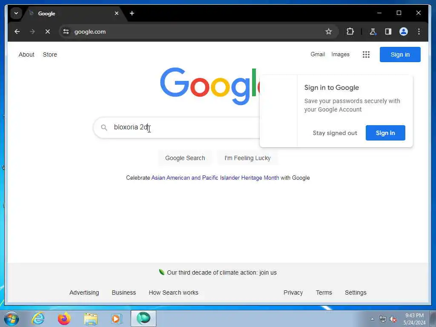Go back using the browser back arrow
Viewport: 436px width, 327px height.
[17, 32]
